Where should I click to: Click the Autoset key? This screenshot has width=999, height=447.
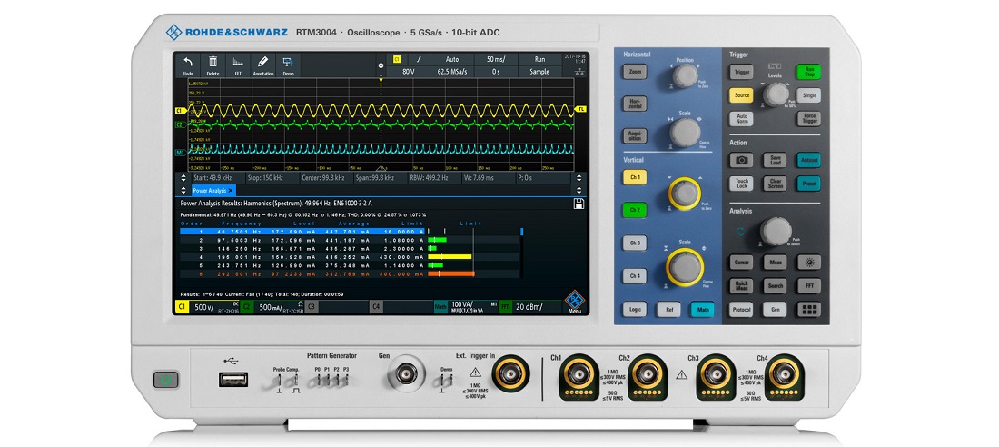[808, 161]
